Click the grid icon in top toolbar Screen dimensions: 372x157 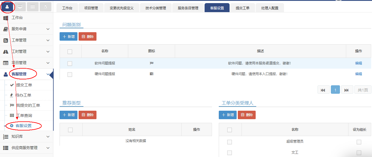(33, 7)
